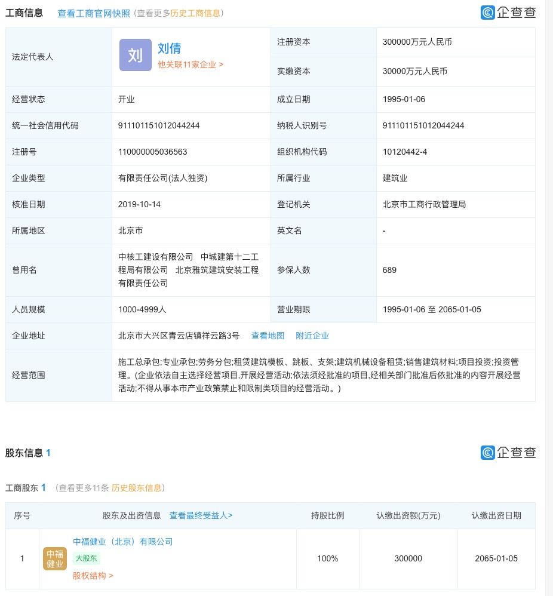Image resolution: width=553 pixels, height=596 pixels.
Task: Open 历史股东信息 link
Action: (x=136, y=488)
